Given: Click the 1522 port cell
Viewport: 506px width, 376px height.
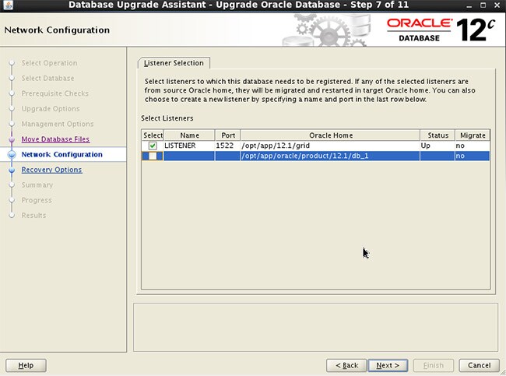Looking at the screenshot, I should pyautogui.click(x=227, y=146).
